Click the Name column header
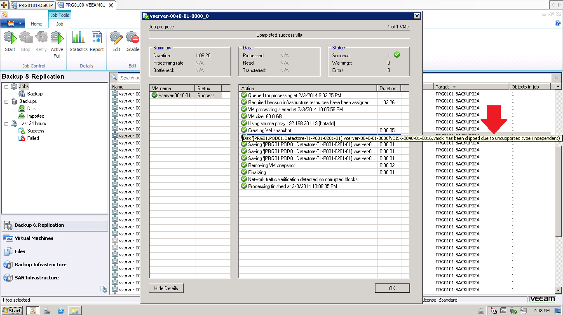 (x=126, y=87)
